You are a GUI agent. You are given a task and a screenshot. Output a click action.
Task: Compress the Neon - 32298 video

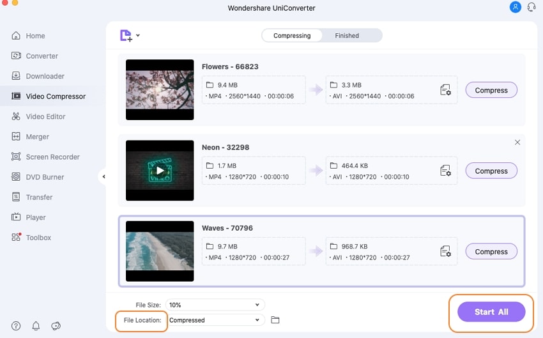click(491, 171)
